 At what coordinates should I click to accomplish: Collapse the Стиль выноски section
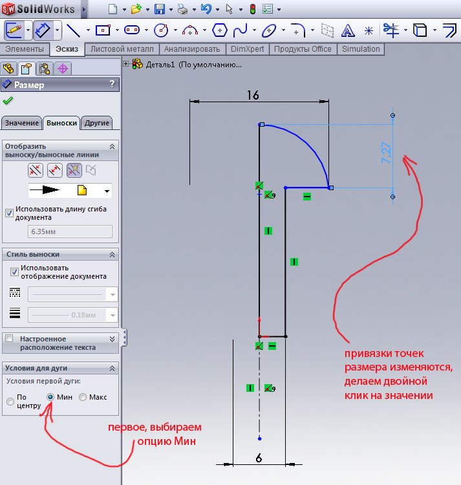pyautogui.click(x=113, y=255)
